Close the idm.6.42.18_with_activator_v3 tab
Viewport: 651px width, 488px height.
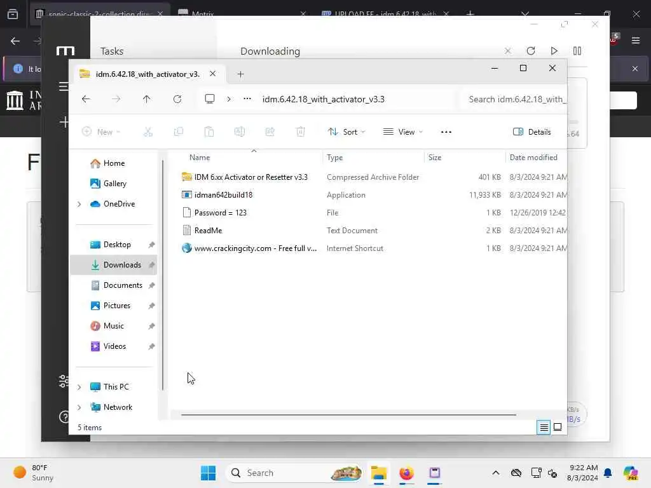point(212,74)
